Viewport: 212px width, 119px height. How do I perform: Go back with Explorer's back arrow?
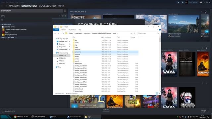pyautogui.click(x=55, y=33)
